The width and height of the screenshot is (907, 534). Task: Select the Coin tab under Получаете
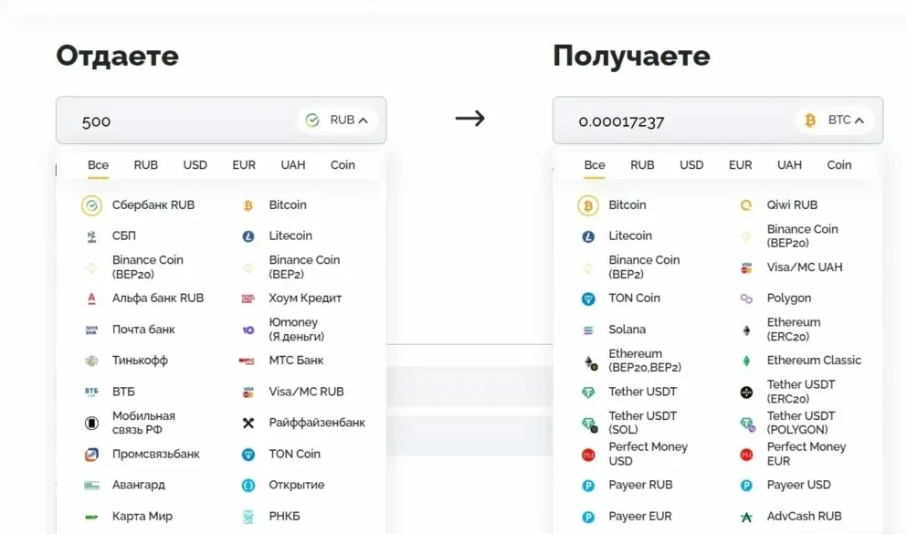click(838, 165)
